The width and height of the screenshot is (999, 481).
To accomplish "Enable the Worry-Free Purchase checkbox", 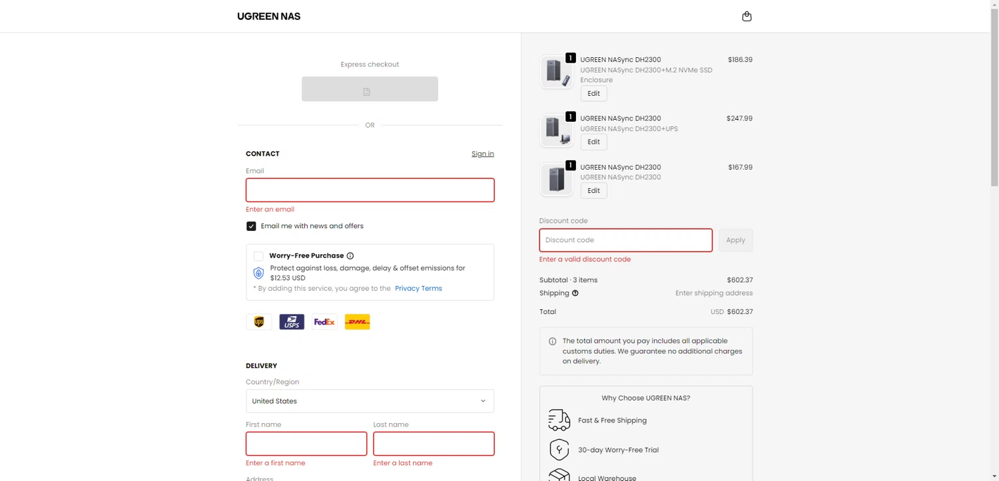I will (x=258, y=256).
